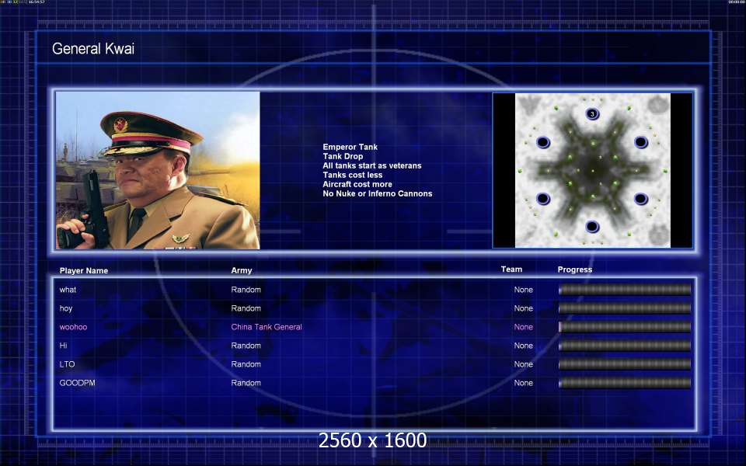Image resolution: width=746 pixels, height=466 pixels.
Task: Click the numbered 3 start position on minimap
Action: (592, 113)
